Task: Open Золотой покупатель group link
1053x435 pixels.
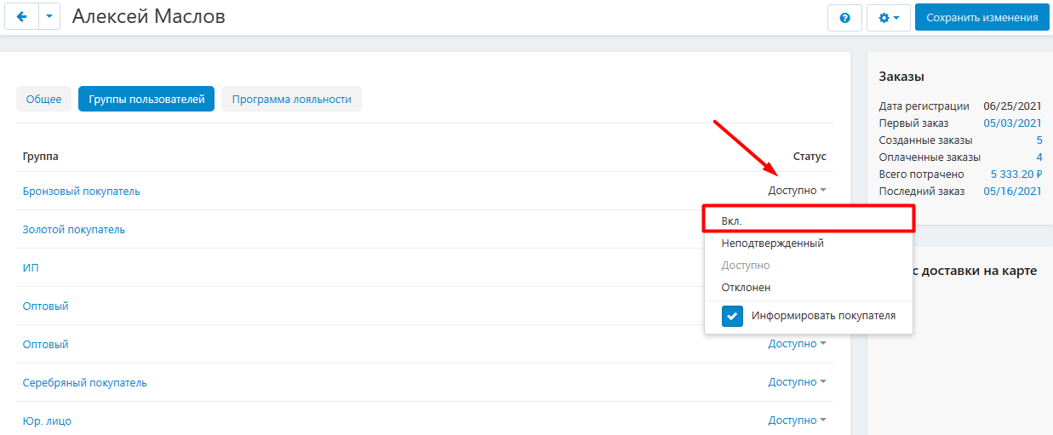Action: 74,229
